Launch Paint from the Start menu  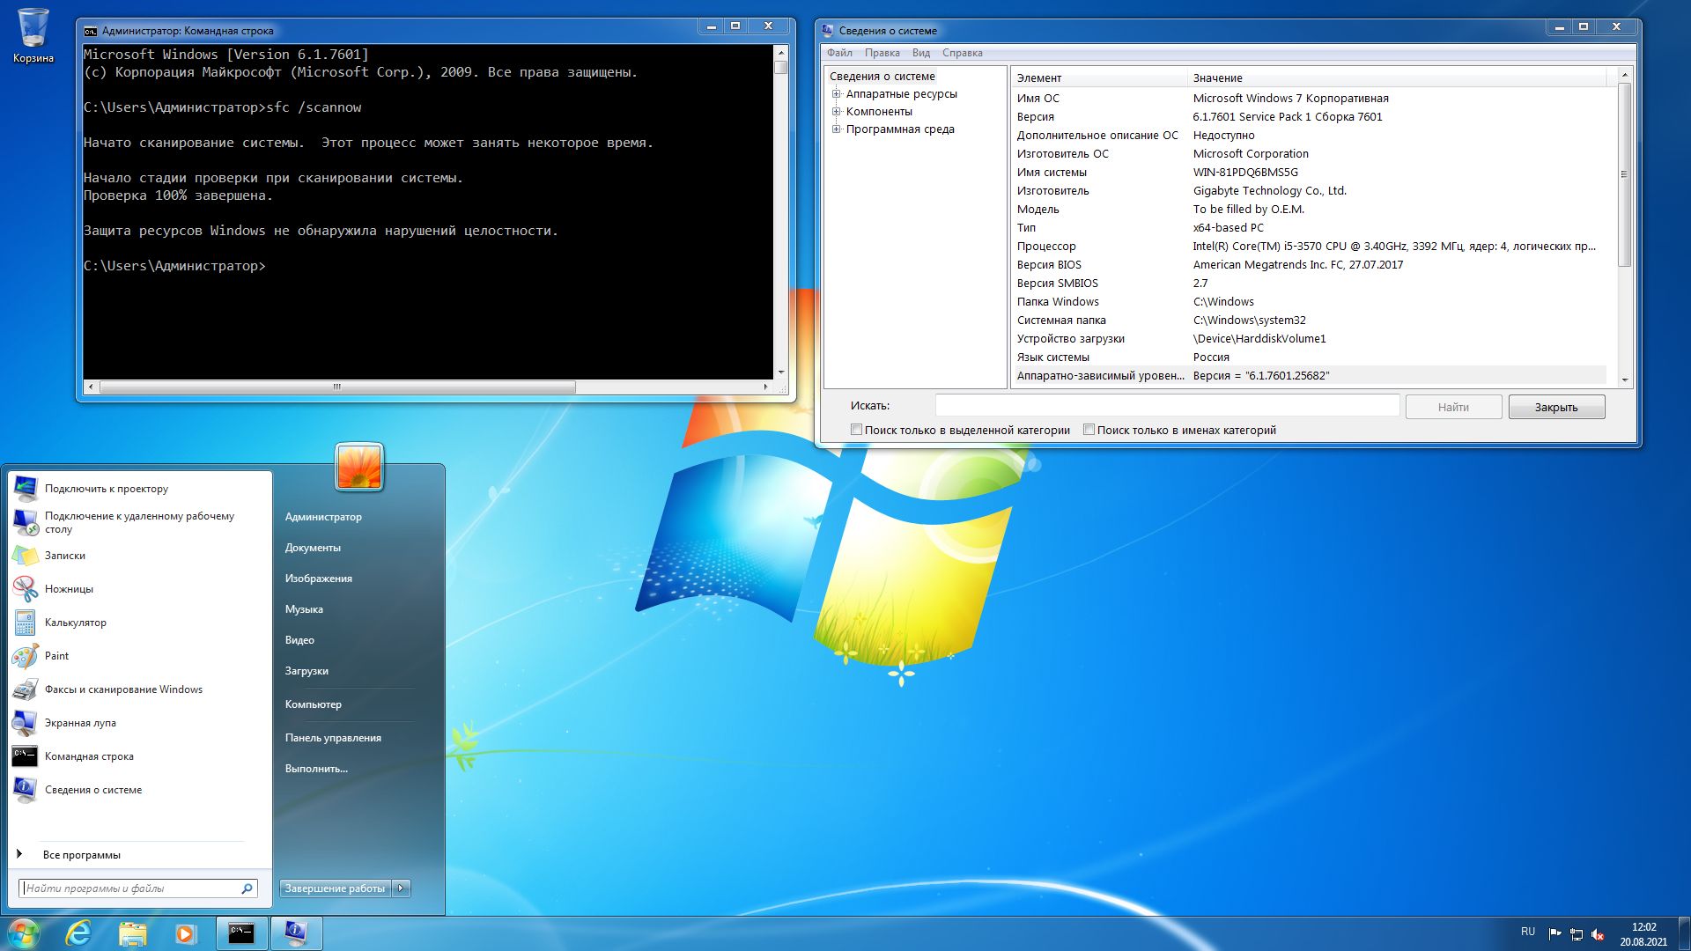[56, 656]
